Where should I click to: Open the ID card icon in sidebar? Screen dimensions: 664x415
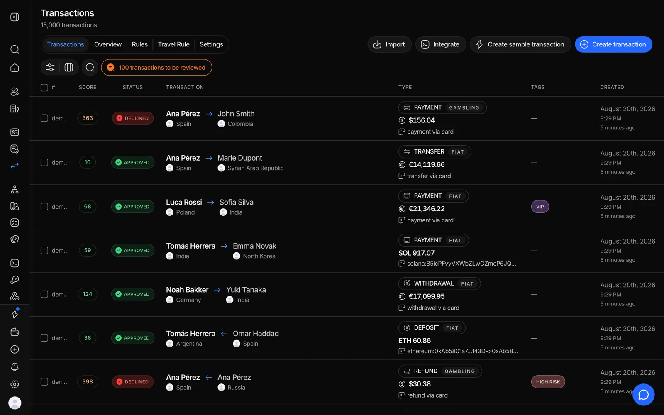point(15,132)
